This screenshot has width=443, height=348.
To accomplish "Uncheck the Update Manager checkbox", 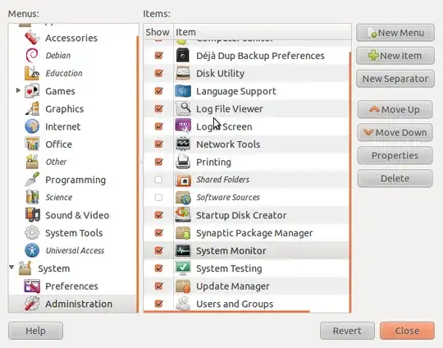I will pos(159,286).
